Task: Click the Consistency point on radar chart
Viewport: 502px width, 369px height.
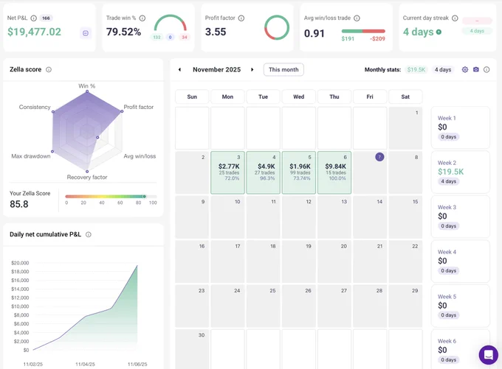Action: click(x=53, y=112)
